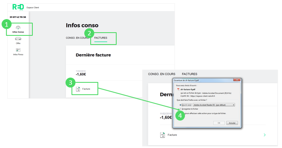Close the Ouverture de sfr-facture dialog
This screenshot has height=148, width=282.
237,80
